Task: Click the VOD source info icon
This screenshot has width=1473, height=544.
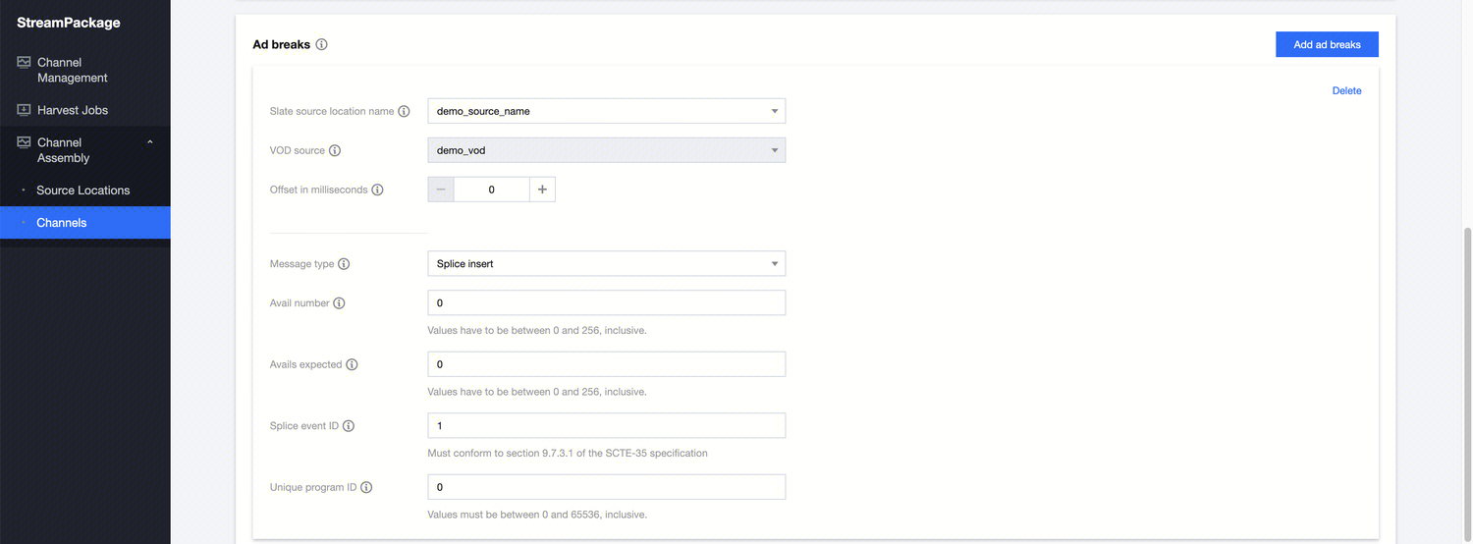Action: point(335,151)
